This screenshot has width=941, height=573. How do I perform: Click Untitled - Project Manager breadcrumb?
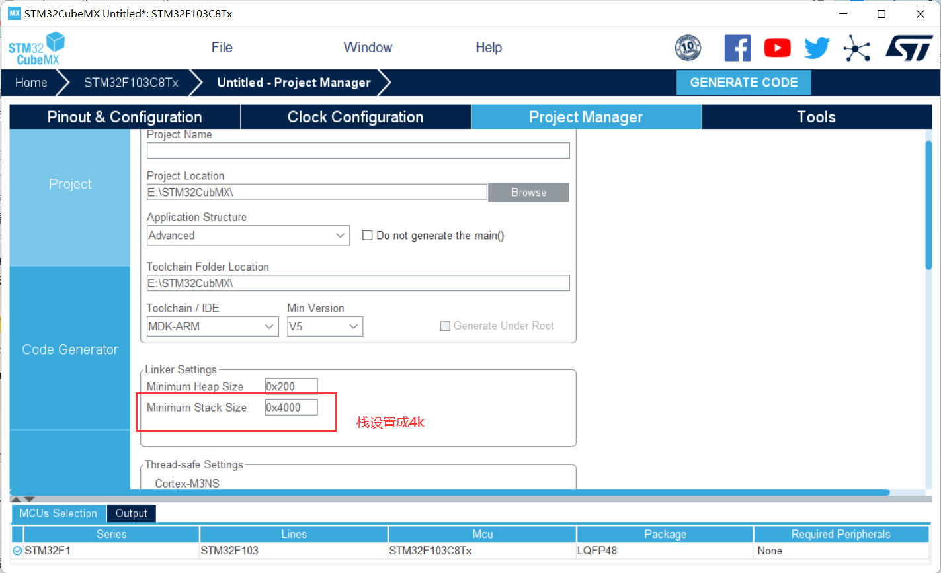click(x=294, y=83)
